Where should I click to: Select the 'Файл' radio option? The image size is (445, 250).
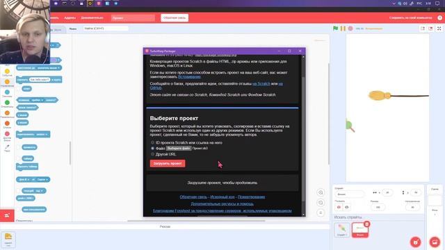point(152,148)
